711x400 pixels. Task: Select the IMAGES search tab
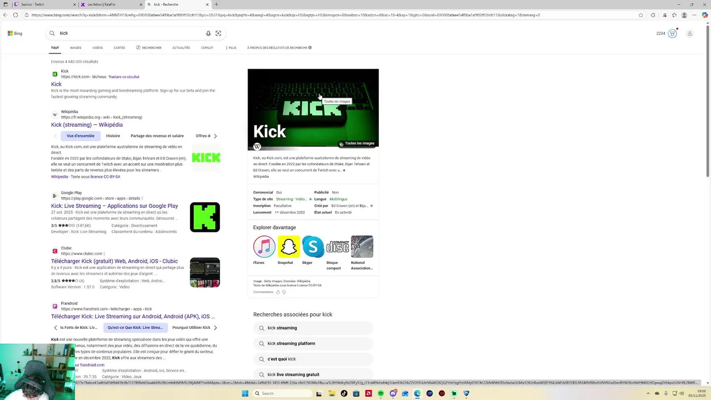point(76,48)
